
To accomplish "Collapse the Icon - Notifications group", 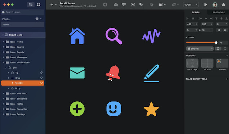I will point(3,63).
